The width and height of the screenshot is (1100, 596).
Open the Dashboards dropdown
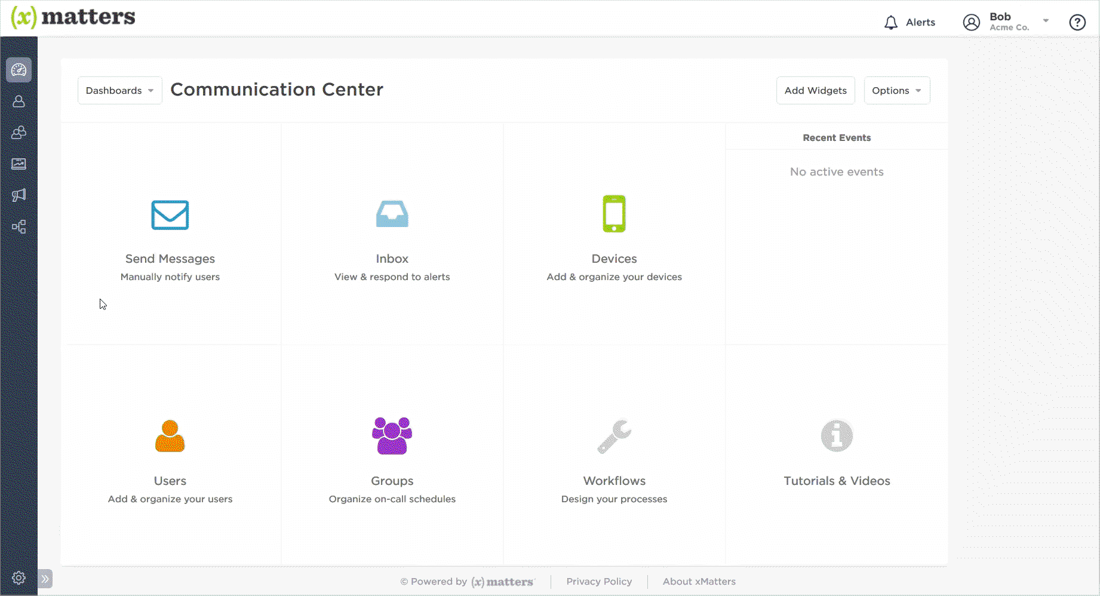(120, 91)
